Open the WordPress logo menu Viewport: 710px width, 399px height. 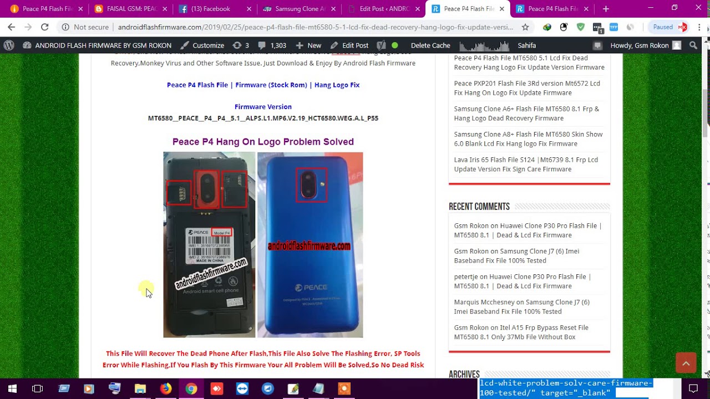pos(9,45)
